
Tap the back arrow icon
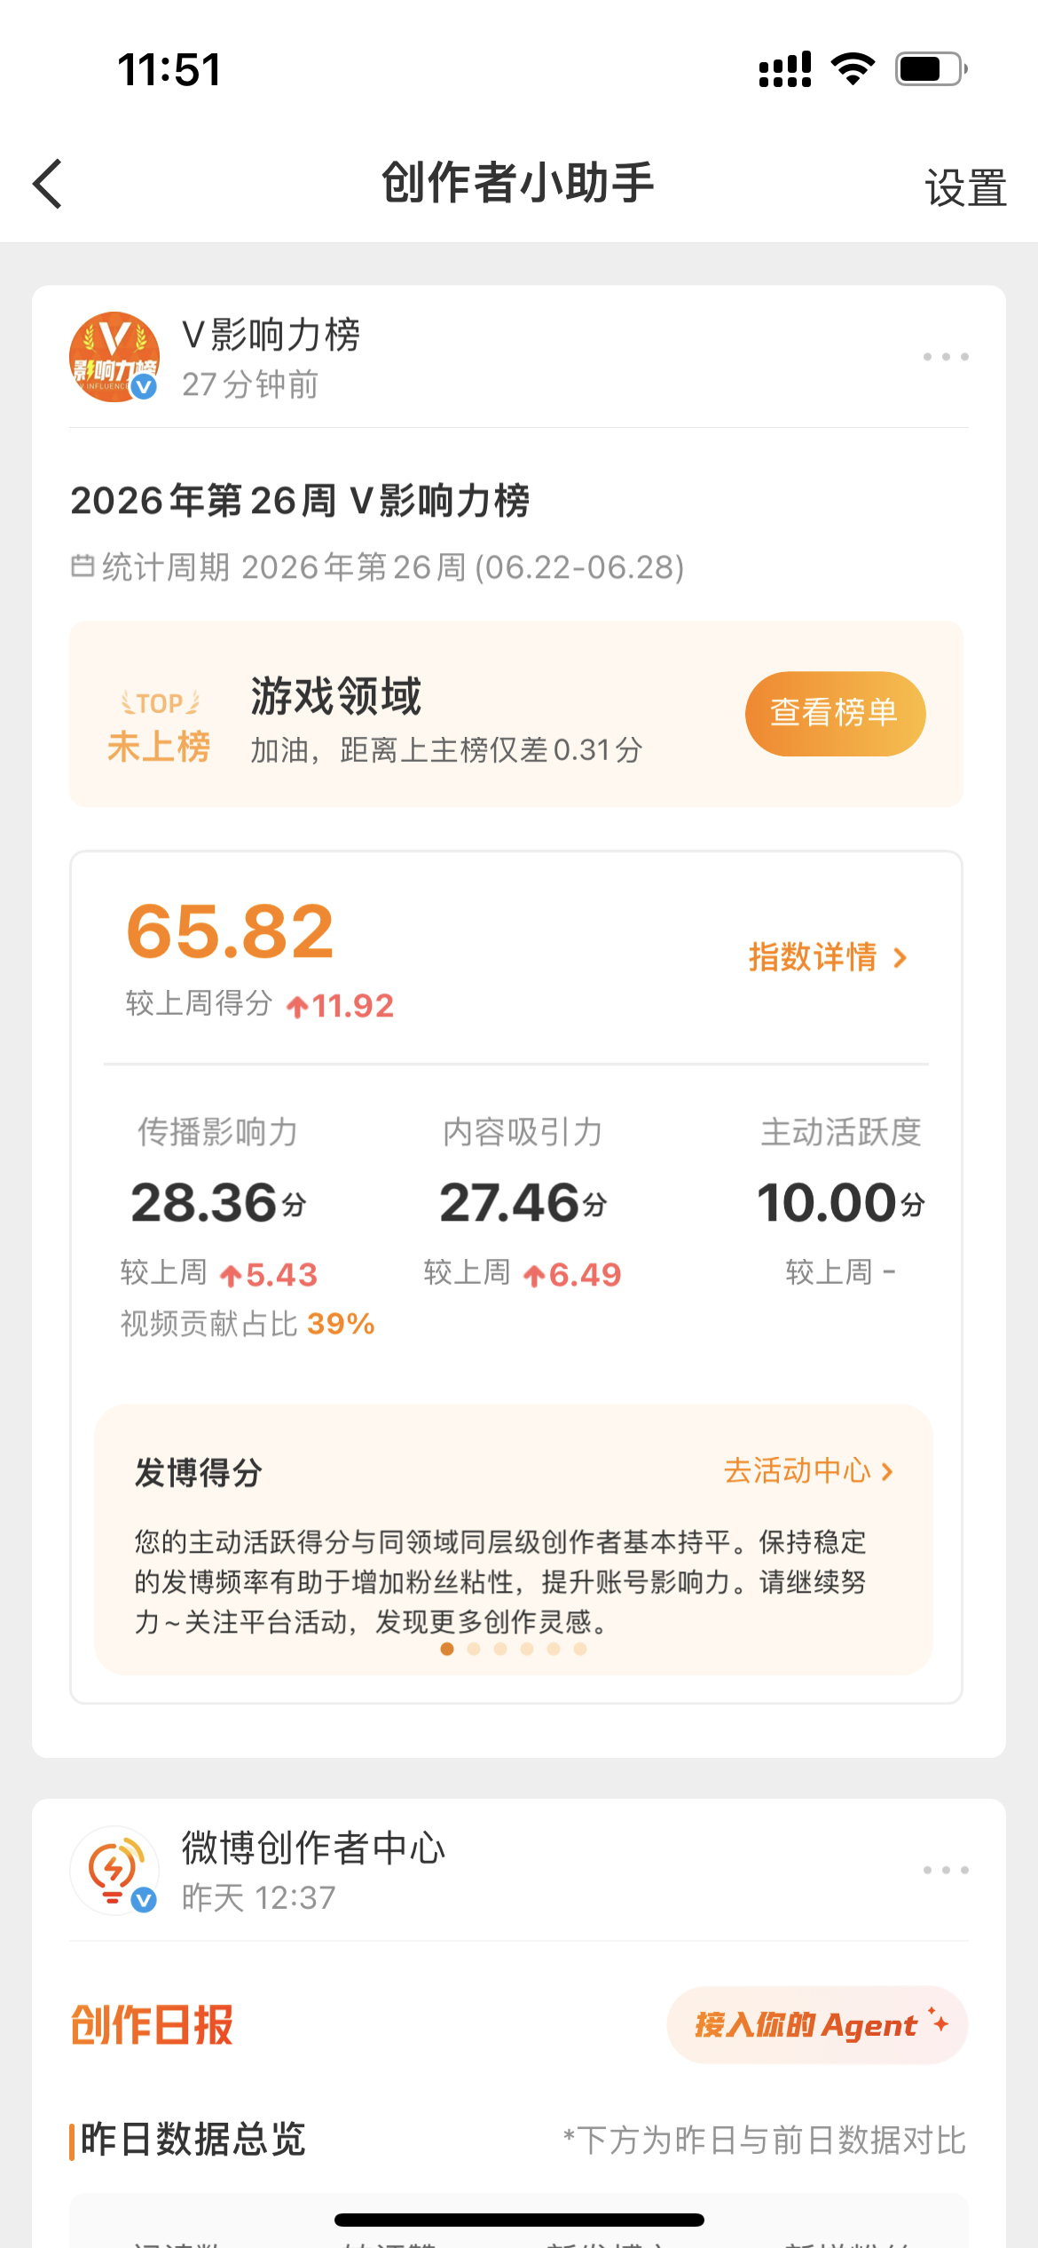tap(48, 184)
